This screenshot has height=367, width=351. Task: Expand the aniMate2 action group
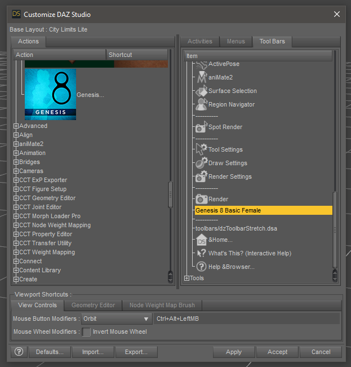[16, 144]
